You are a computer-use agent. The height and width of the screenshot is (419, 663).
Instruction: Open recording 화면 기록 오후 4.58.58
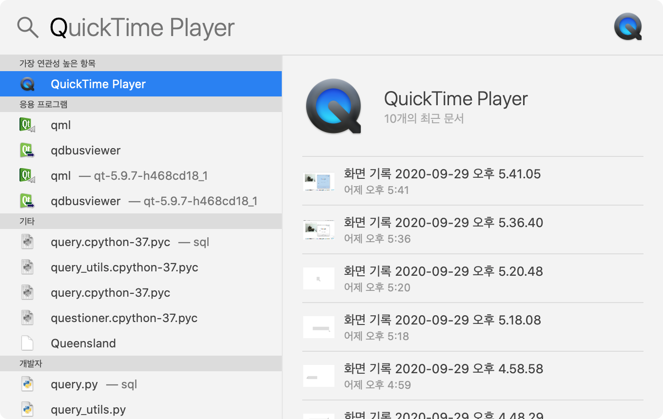point(473,376)
